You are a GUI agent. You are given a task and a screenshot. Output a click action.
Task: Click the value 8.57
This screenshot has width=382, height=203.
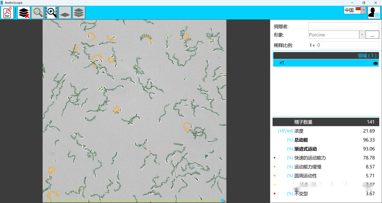pyautogui.click(x=370, y=167)
